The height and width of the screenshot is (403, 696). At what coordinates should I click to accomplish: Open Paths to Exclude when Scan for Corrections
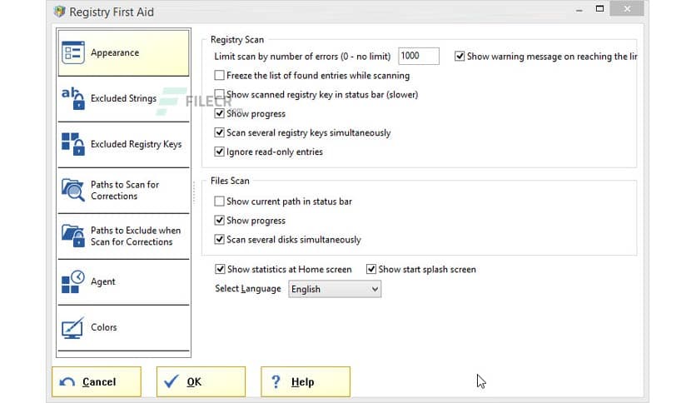pyautogui.click(x=123, y=236)
